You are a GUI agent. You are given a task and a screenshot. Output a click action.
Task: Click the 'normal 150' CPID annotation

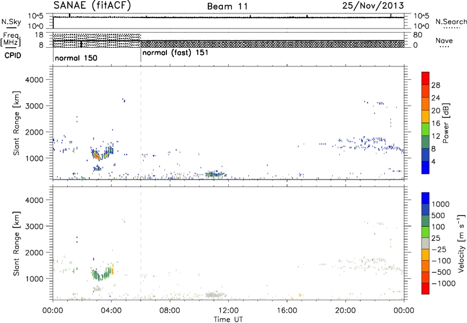tap(76, 58)
